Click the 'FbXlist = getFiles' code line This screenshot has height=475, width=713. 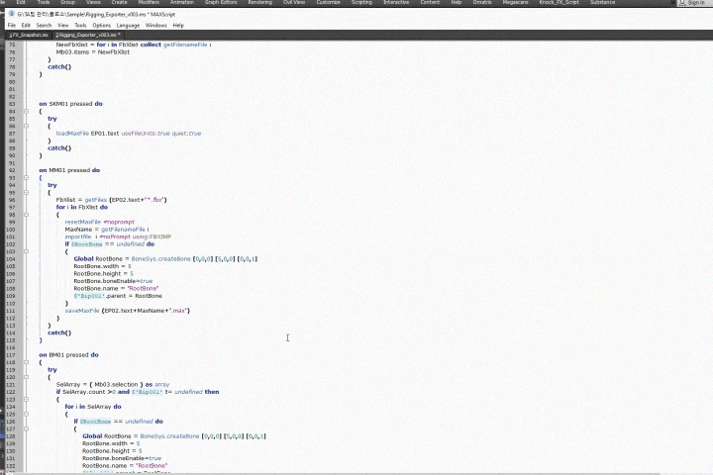(111, 200)
